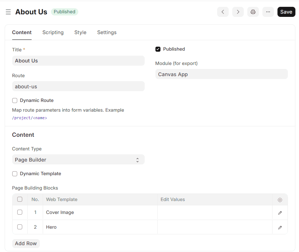The height and width of the screenshot is (252, 299).
Task: Click the Route input field
Action: pos(78,87)
